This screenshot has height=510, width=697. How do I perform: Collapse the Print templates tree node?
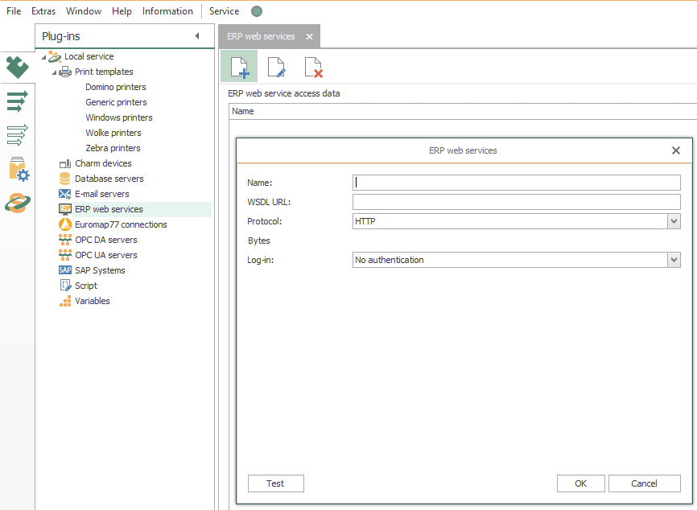(54, 72)
